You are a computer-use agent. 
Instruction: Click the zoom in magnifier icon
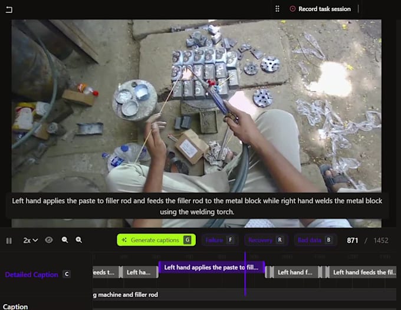coord(79,240)
